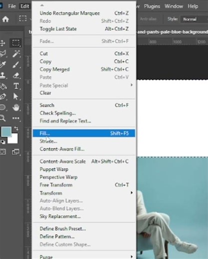Select the Move tool
This screenshot has height=259, width=208.
[2, 43]
